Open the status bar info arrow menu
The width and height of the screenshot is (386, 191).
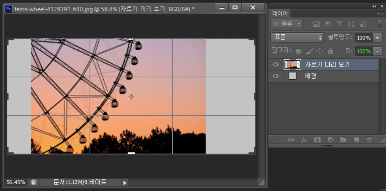click(x=125, y=183)
